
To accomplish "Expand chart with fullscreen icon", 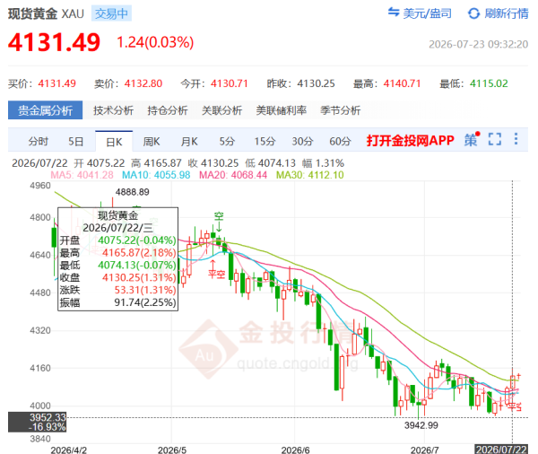I will (x=495, y=139).
